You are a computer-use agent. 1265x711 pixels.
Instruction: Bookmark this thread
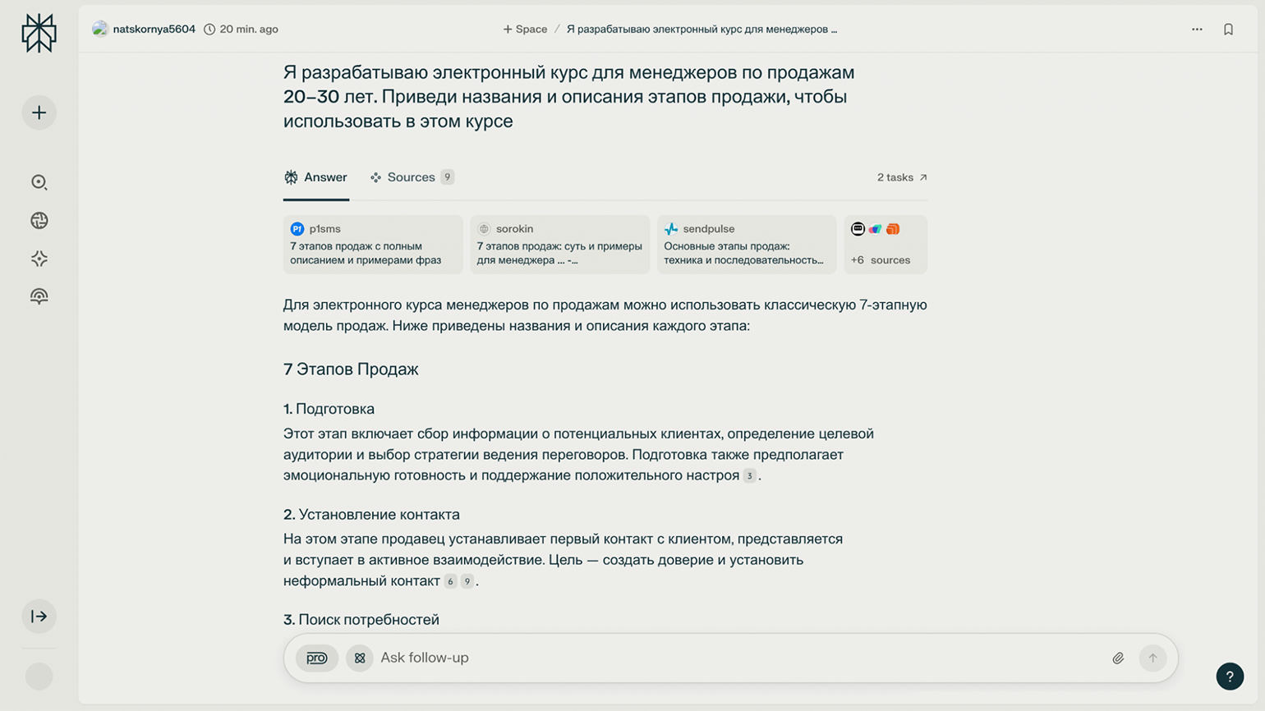1228,30
